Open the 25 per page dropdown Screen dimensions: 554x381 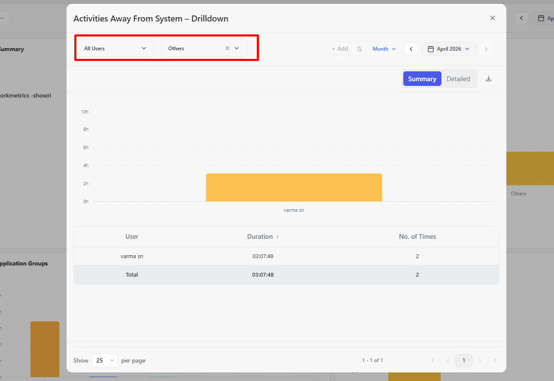pyautogui.click(x=105, y=360)
